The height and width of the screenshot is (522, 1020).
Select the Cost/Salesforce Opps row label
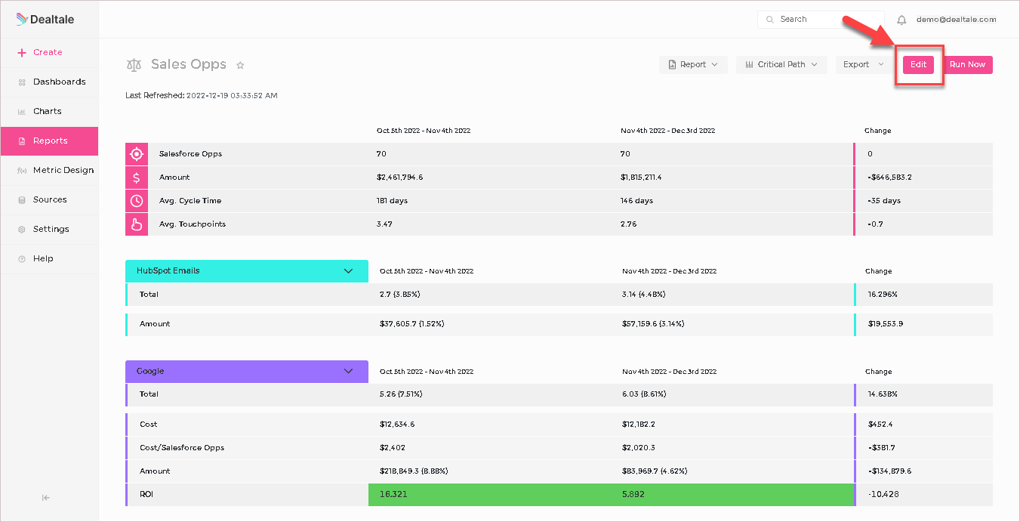pyautogui.click(x=182, y=448)
